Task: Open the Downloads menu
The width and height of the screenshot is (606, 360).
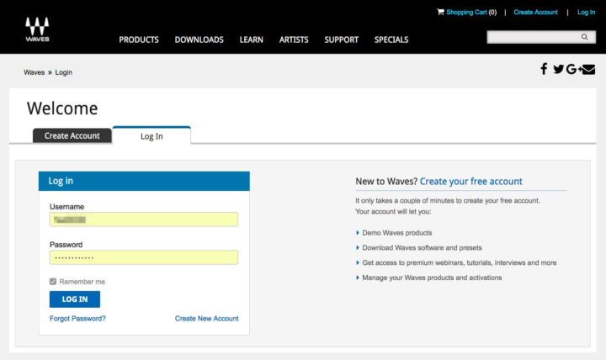Action: click(199, 40)
